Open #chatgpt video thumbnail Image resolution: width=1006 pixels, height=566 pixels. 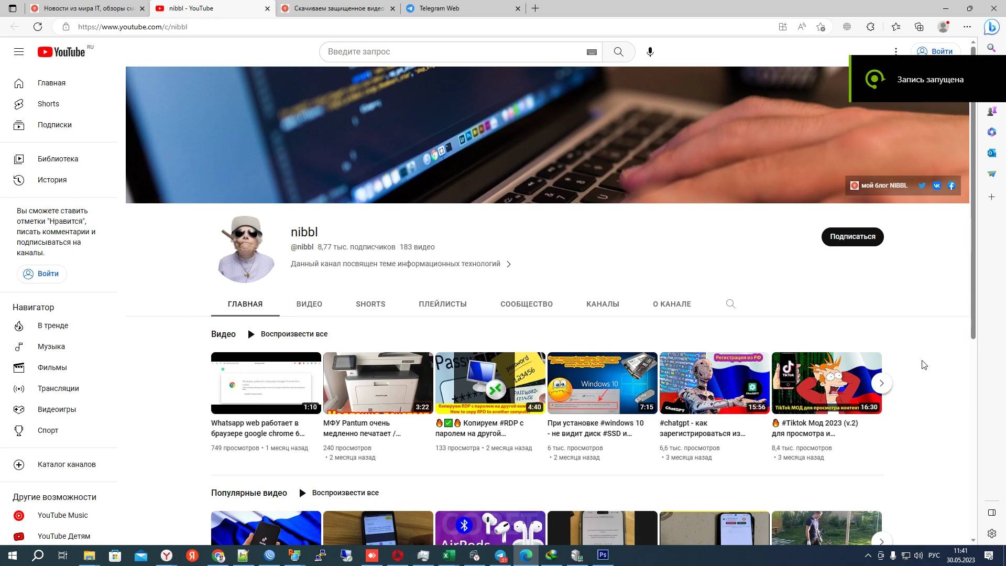(x=714, y=383)
